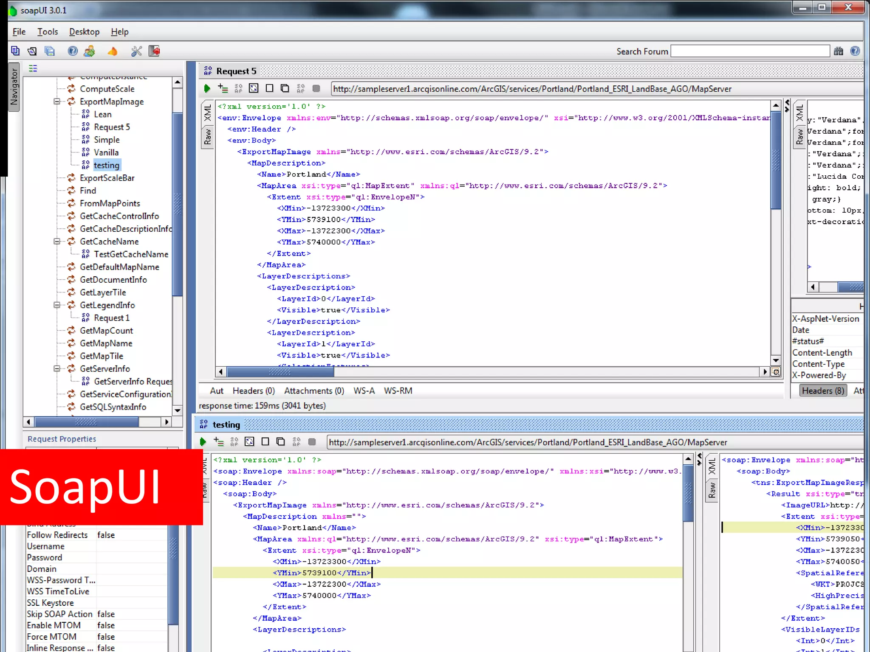Viewport: 870px width, 652px height.
Task: Collapse the ExportMapImage tree node
Action: click(x=57, y=101)
